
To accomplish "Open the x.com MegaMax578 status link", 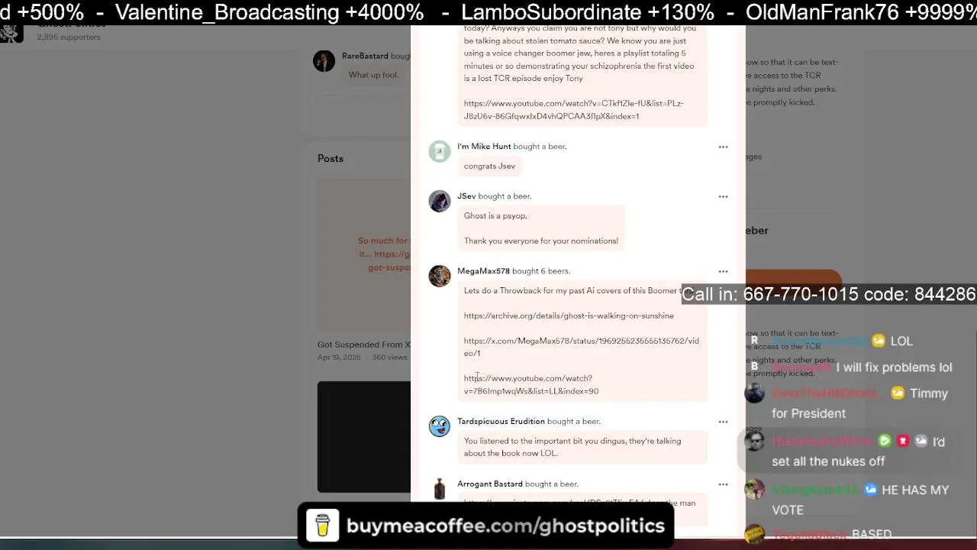I will point(581,347).
